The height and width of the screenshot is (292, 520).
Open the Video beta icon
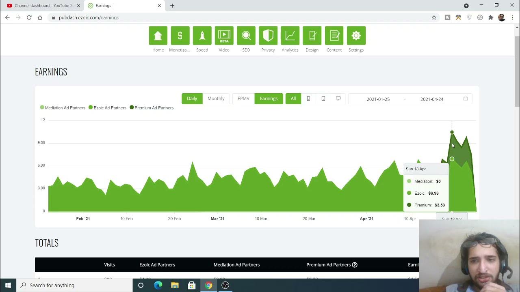(x=224, y=36)
